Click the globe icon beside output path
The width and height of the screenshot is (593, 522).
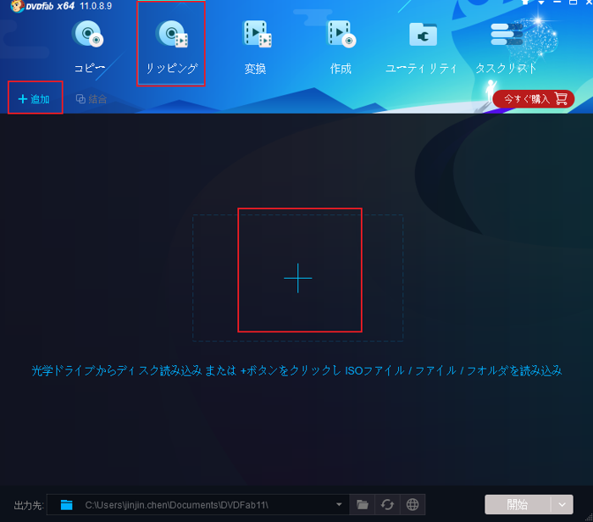tap(413, 504)
